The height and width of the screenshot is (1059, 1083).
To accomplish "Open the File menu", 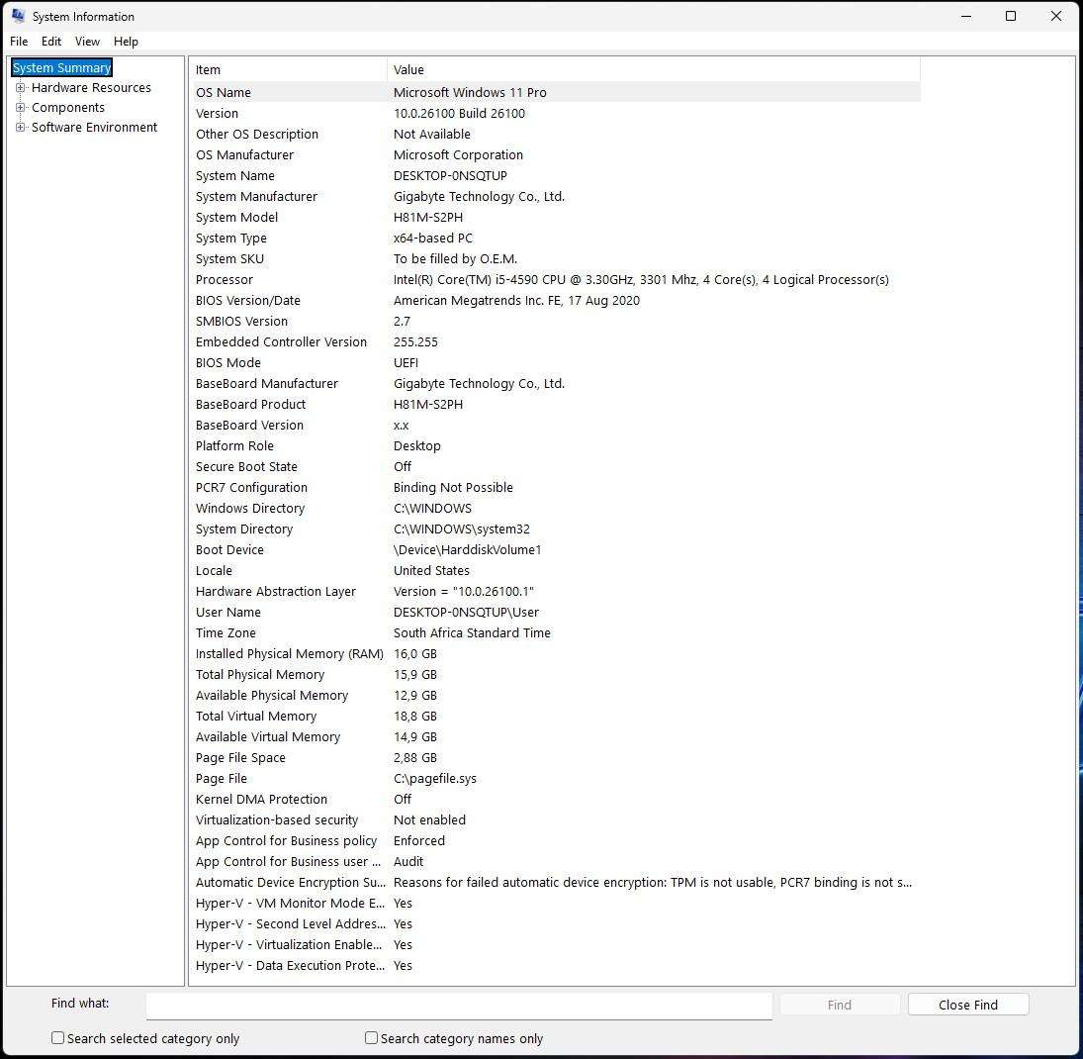I will point(19,42).
